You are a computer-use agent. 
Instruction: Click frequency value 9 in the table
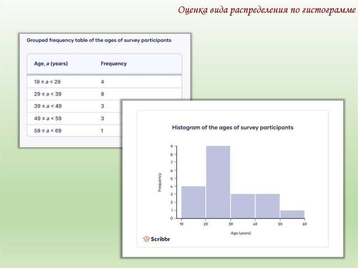pos(102,94)
